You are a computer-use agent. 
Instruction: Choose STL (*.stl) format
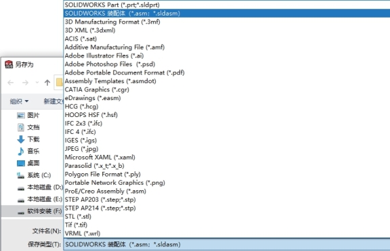pos(227,216)
